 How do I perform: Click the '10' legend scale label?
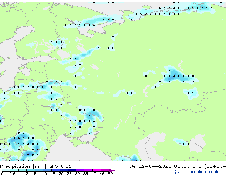pyautogui.click(x=45, y=174)
